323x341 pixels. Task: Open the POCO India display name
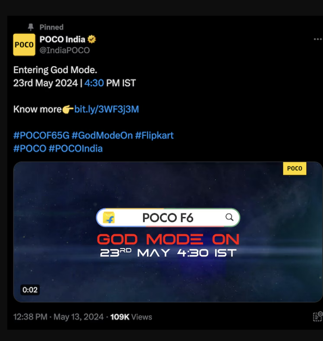[x=62, y=40]
